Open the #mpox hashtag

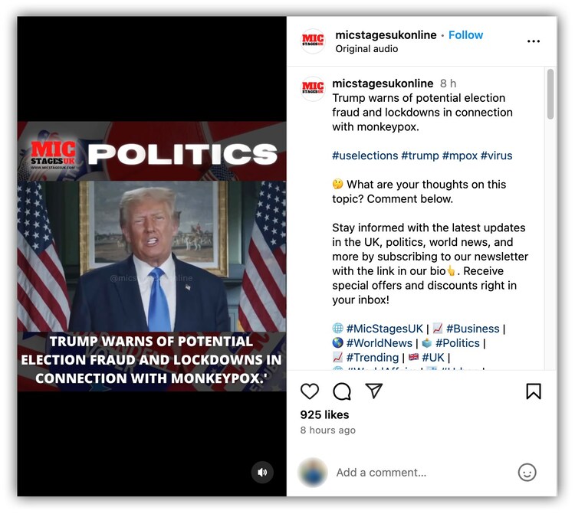point(460,156)
